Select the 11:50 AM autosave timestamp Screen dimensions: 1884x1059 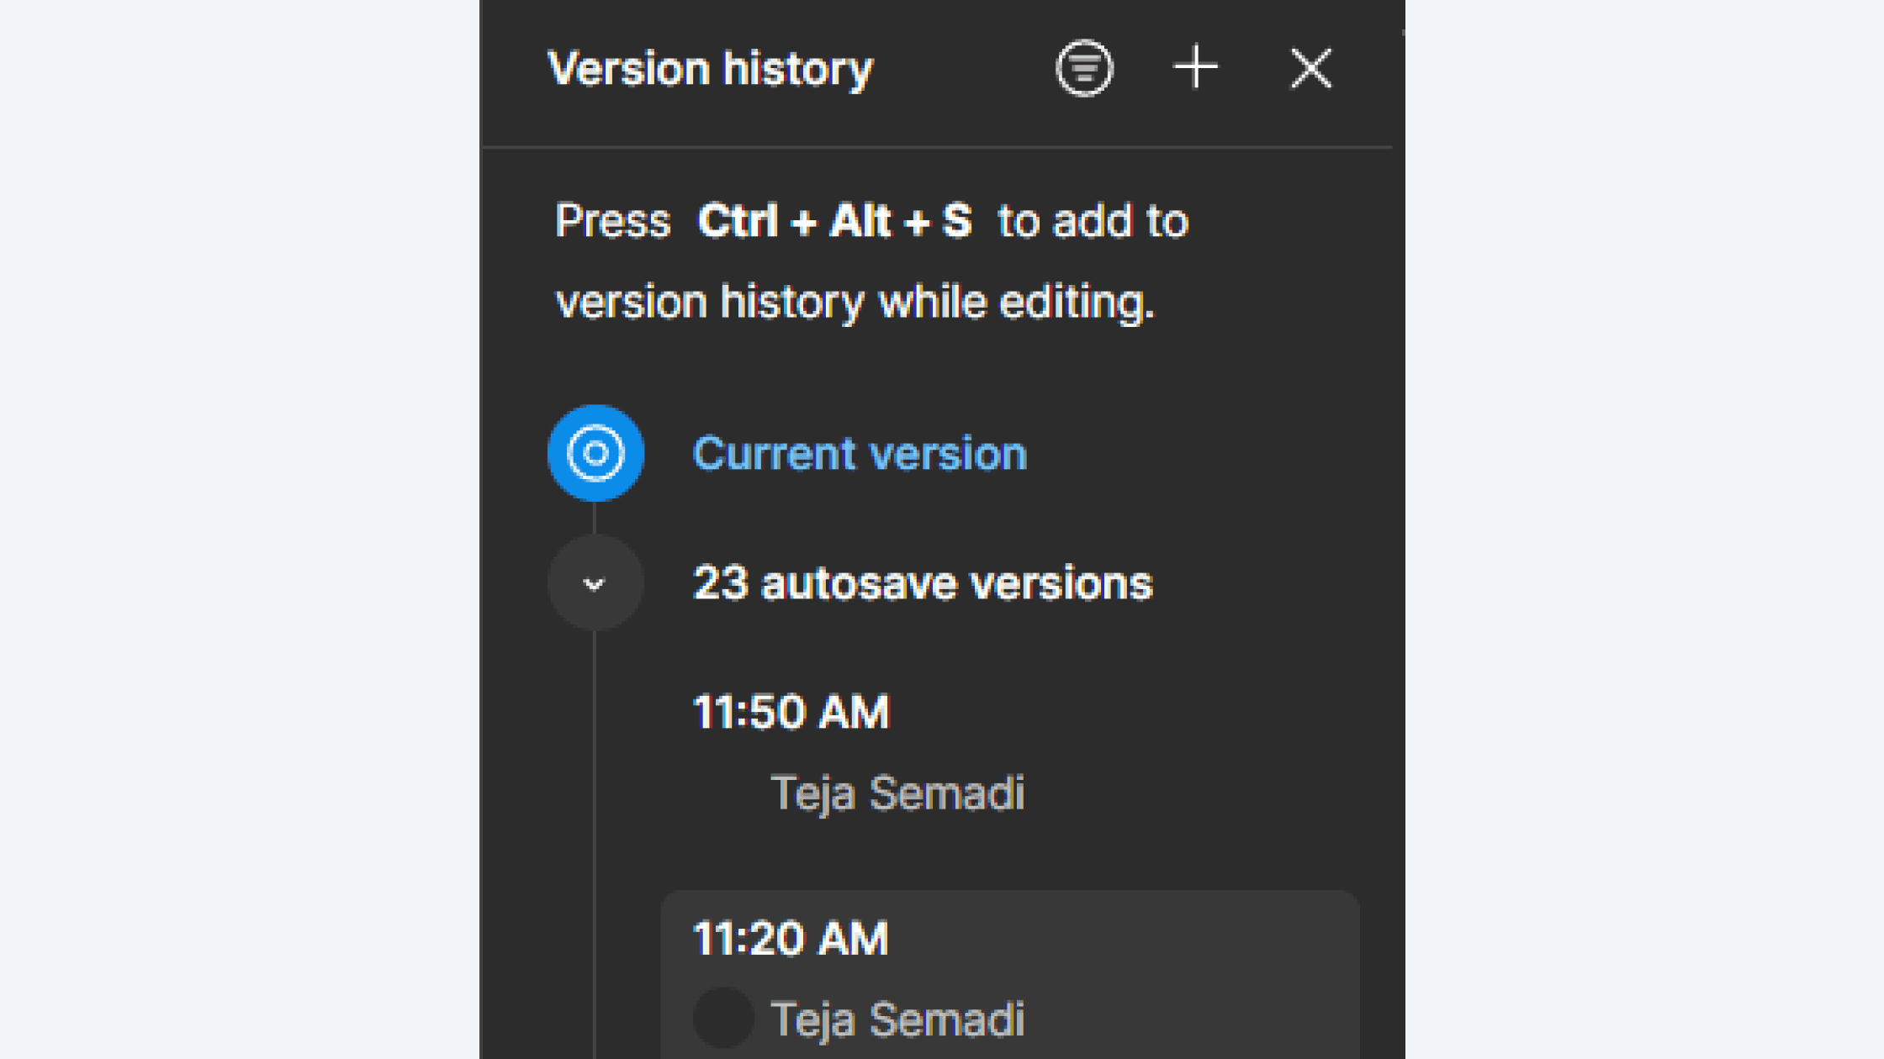pos(790,712)
